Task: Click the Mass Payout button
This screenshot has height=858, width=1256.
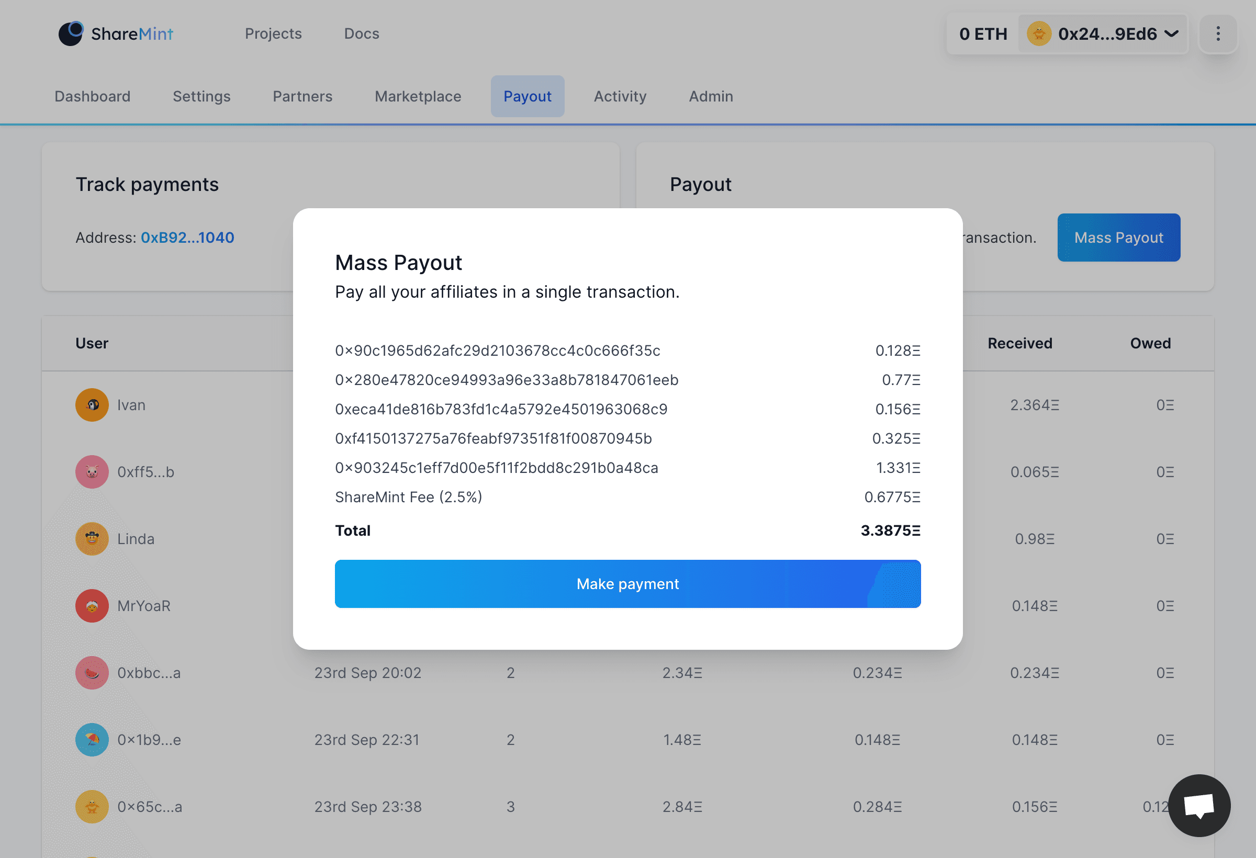Action: point(1118,238)
